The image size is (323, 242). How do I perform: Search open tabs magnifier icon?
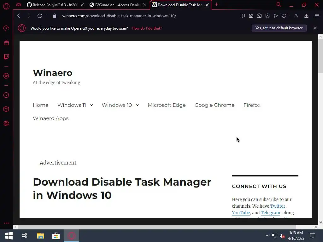coord(279,4)
